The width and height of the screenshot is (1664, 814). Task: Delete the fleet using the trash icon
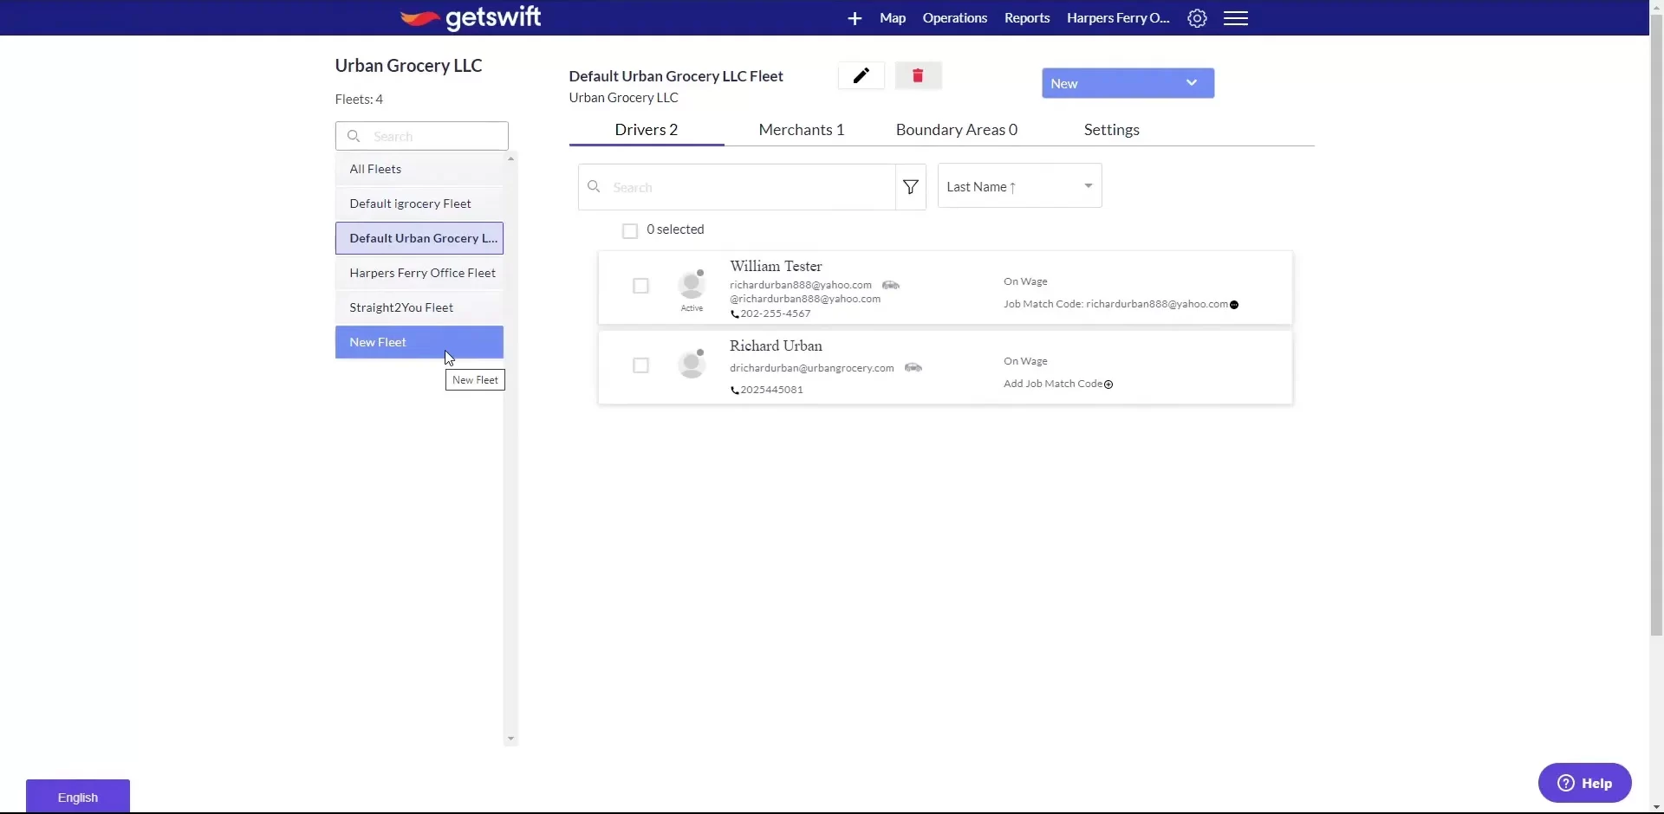pos(918,75)
